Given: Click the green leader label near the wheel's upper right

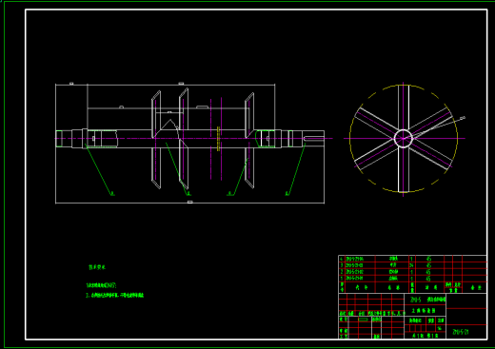Looking at the screenshot, I should tap(463, 118).
